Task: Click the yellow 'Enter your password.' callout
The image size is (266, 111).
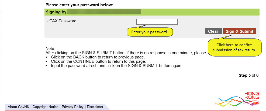Action: click(150, 32)
